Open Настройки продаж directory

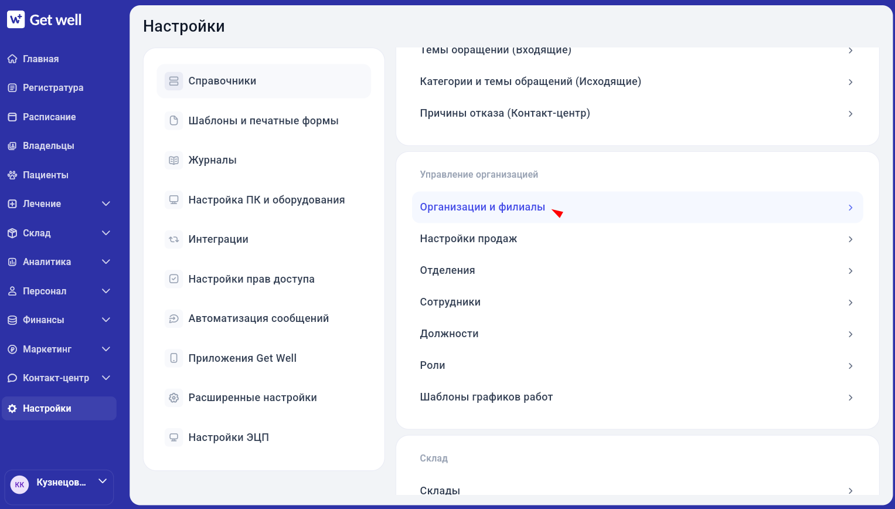(x=638, y=239)
